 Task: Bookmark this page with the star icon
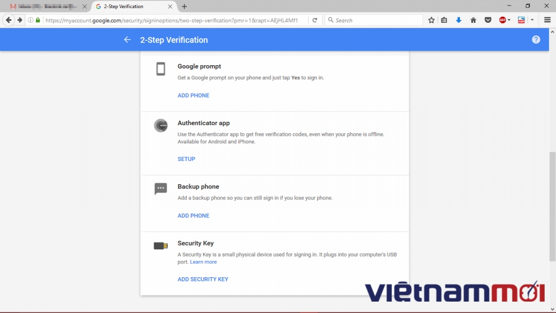pos(431,20)
